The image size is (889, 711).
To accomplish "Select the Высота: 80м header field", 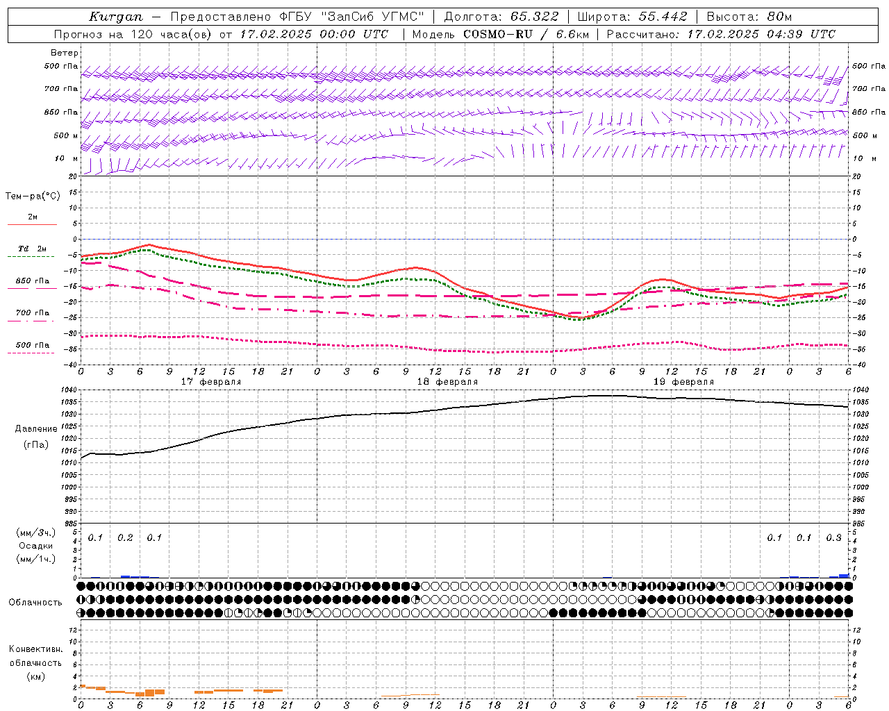I will 749,17.
